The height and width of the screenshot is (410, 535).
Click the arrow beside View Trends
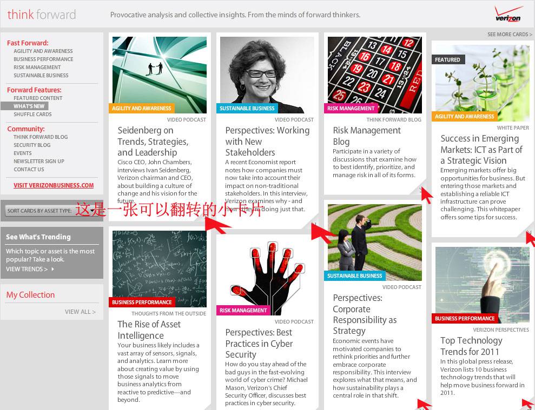click(x=52, y=269)
